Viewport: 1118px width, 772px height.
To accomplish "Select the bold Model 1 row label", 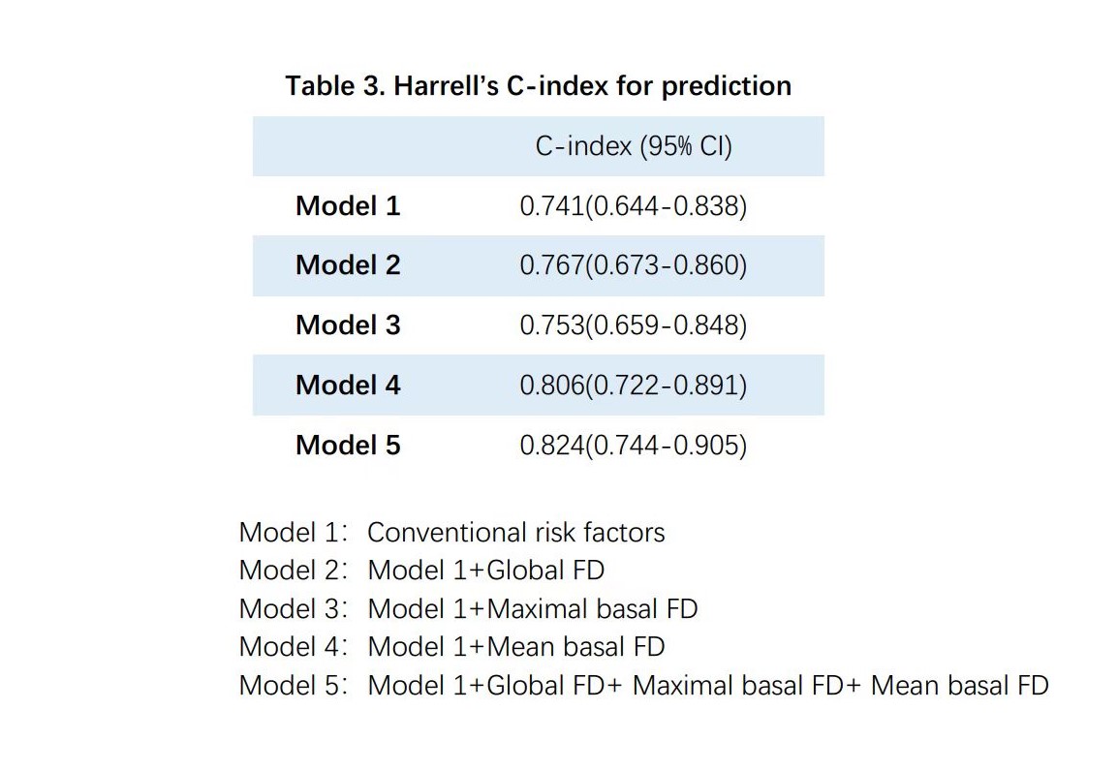I will 347,206.
